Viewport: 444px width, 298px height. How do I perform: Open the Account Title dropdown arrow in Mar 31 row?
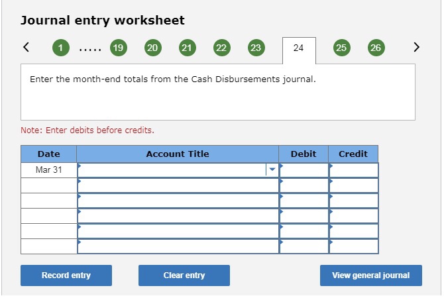point(272,170)
